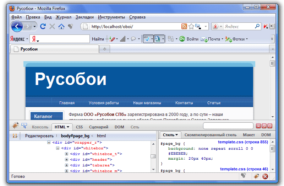Image resolution: width=284 pixels, height=186 pixels.
Task: Open the template.css (строка 855) link
Action: pyautogui.click(x=243, y=142)
